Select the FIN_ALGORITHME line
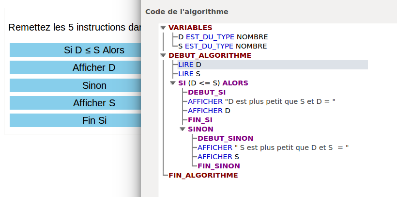Image resolution: width=397 pixels, height=197 pixels. click(x=203, y=175)
